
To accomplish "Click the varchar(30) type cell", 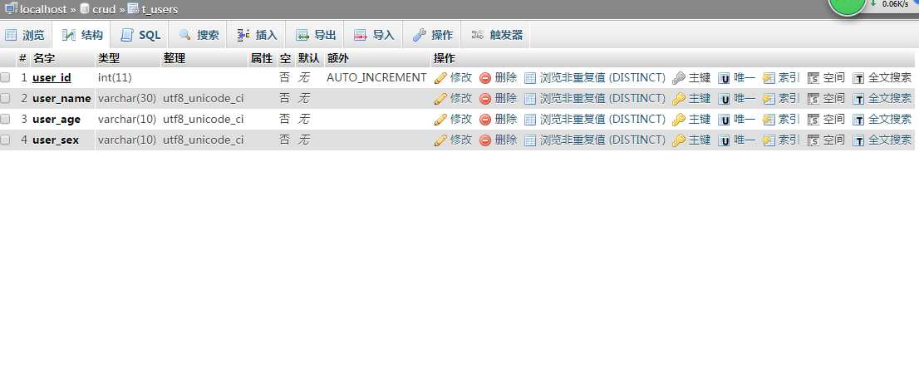I will (127, 99).
